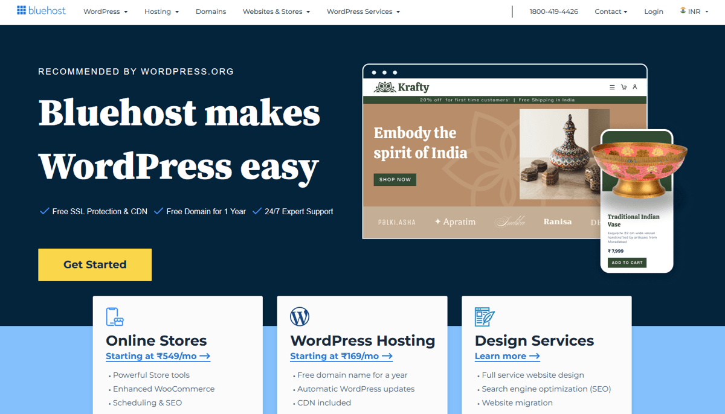This screenshot has height=414, width=725.
Task: Click the ₹7,999 price on product card
Action: (616, 251)
